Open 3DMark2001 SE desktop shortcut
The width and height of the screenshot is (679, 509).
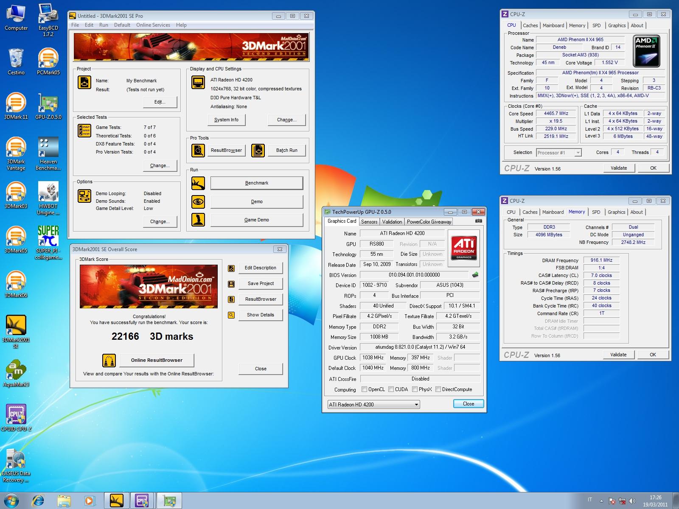pyautogui.click(x=16, y=332)
